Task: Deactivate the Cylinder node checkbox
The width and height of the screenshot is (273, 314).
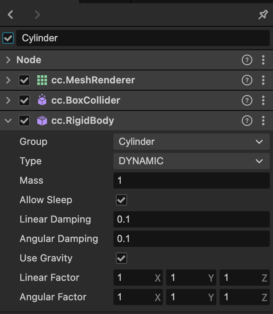Action: coord(8,38)
